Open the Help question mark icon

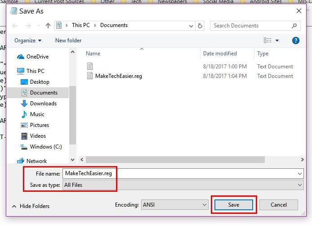point(296,41)
